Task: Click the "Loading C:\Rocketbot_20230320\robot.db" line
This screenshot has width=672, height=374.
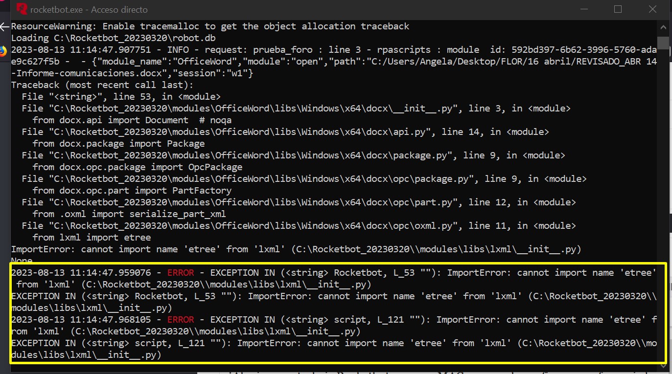Action: click(x=113, y=38)
